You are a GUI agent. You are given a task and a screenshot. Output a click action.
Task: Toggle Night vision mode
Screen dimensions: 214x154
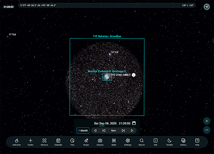point(114,142)
